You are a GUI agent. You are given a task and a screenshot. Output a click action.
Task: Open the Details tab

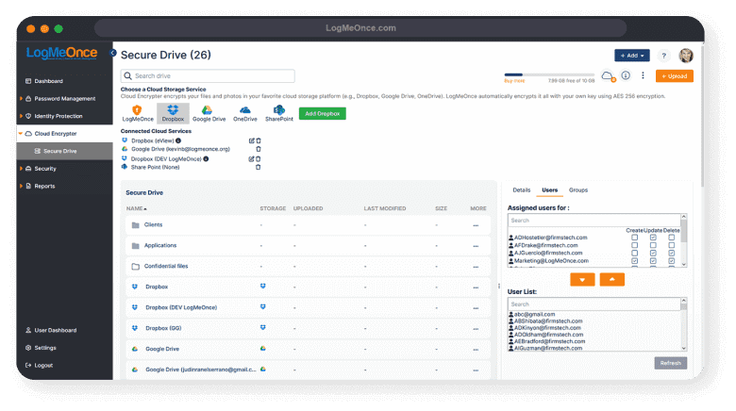[x=522, y=190]
